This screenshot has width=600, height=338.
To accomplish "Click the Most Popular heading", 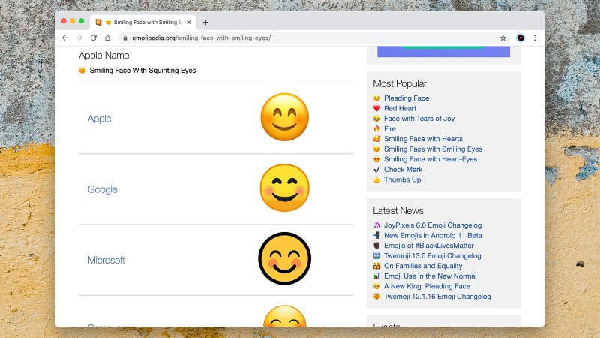I will 400,83.
